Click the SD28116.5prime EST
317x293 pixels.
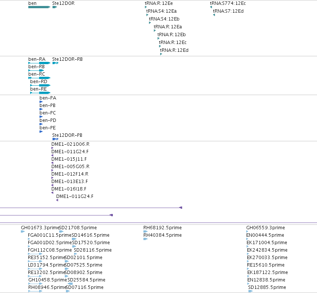(75, 254)
